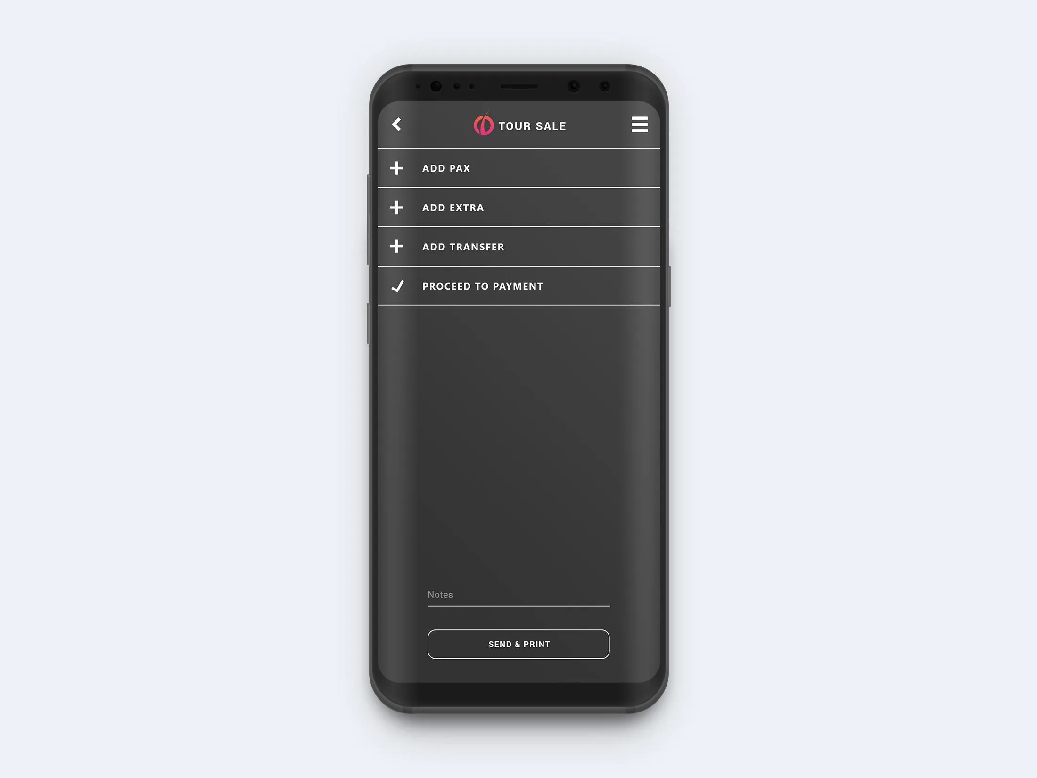Tap the ADD EXTRA plus icon

pos(397,207)
